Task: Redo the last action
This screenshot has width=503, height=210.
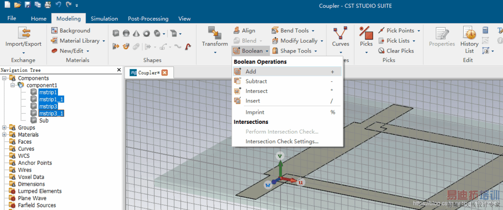Action: click(x=68, y=5)
